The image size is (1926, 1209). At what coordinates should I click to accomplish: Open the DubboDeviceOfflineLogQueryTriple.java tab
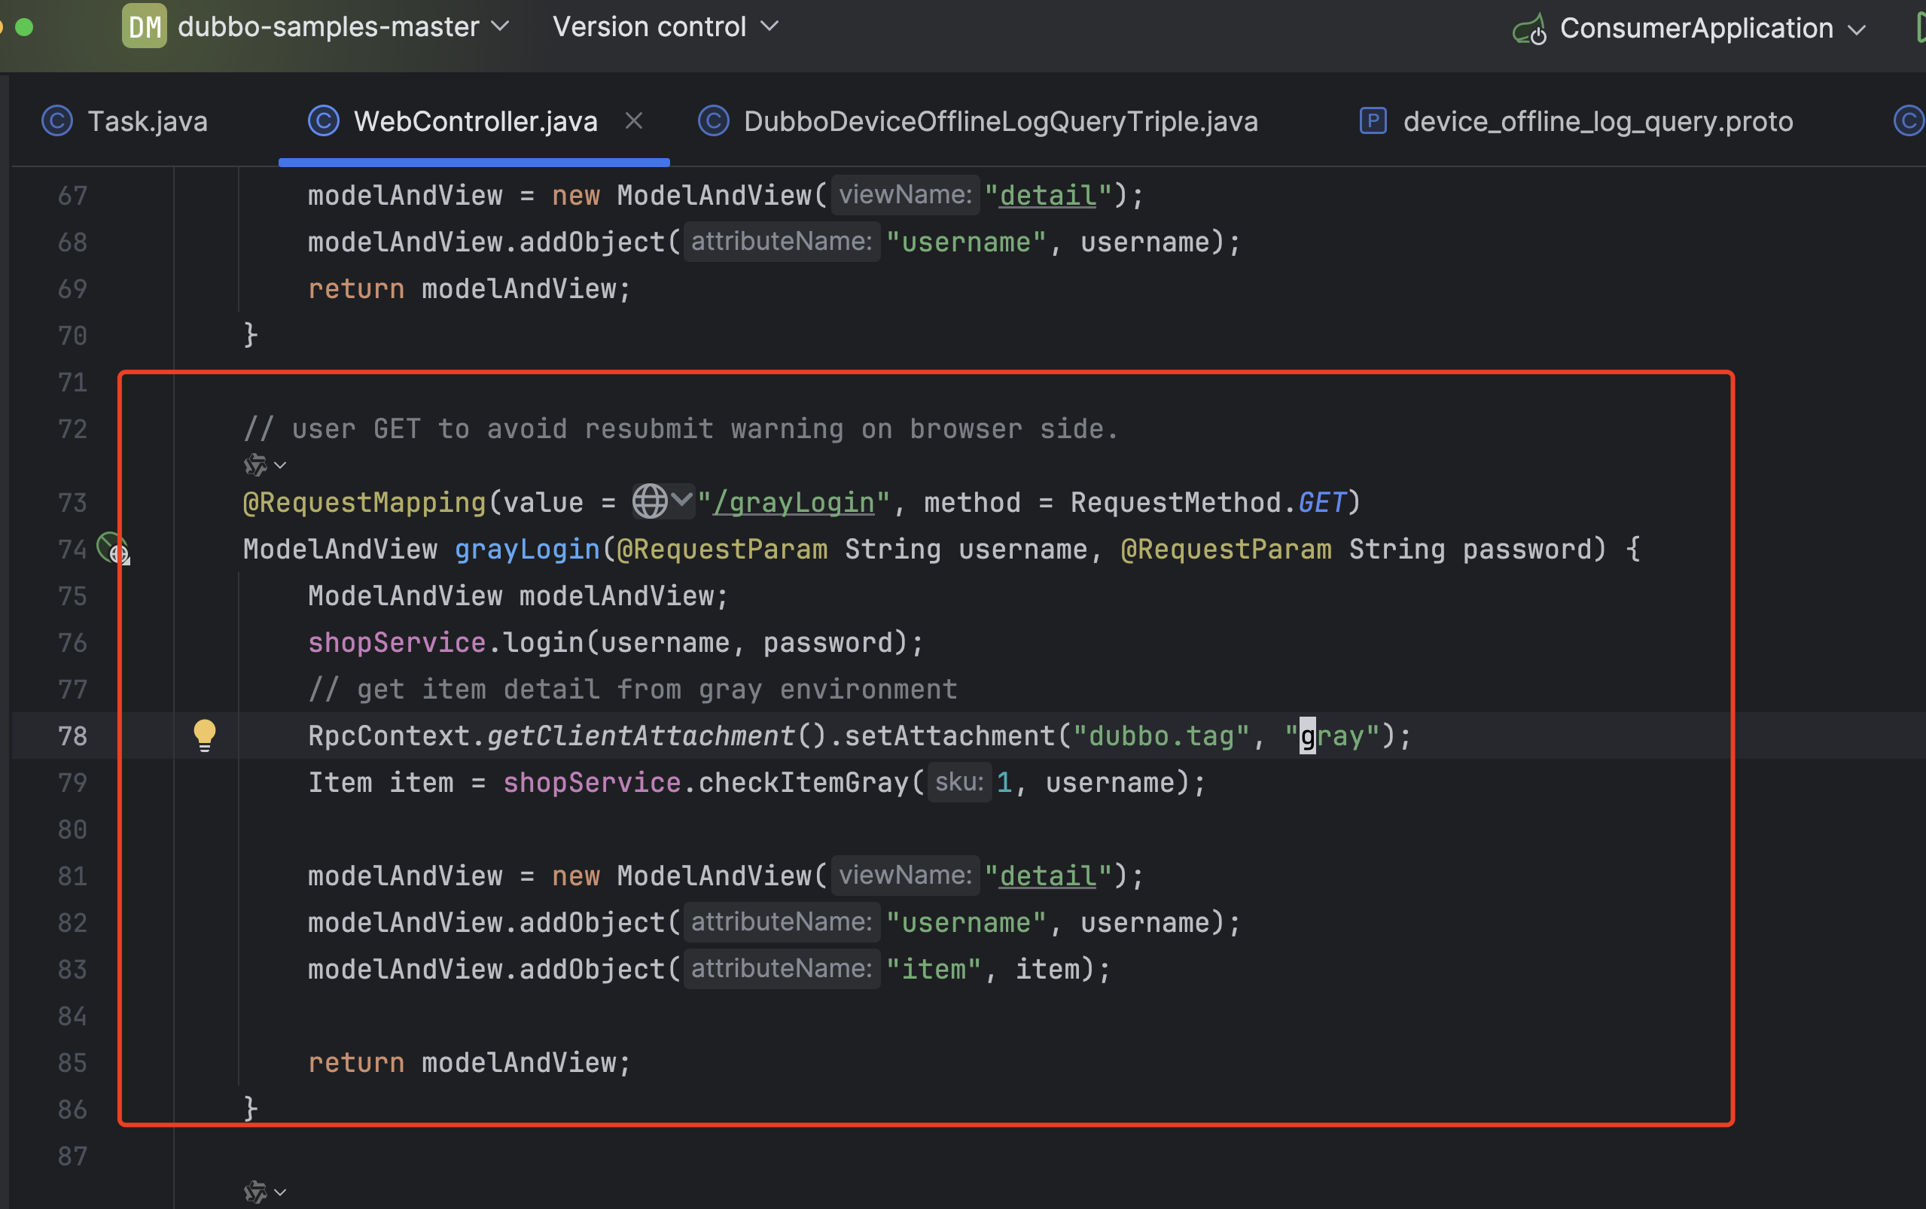pos(1000,121)
